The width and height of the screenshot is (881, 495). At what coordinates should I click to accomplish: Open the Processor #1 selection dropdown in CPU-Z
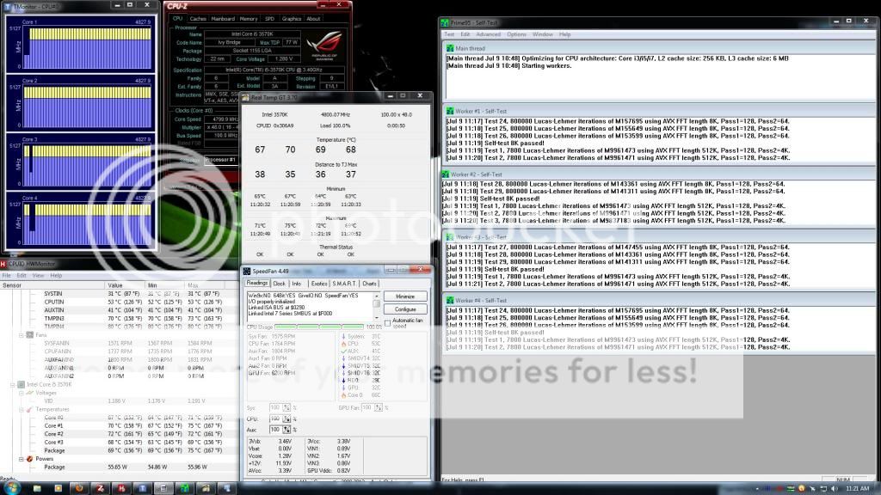[x=221, y=160]
